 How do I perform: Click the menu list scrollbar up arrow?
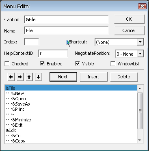click(x=140, y=88)
